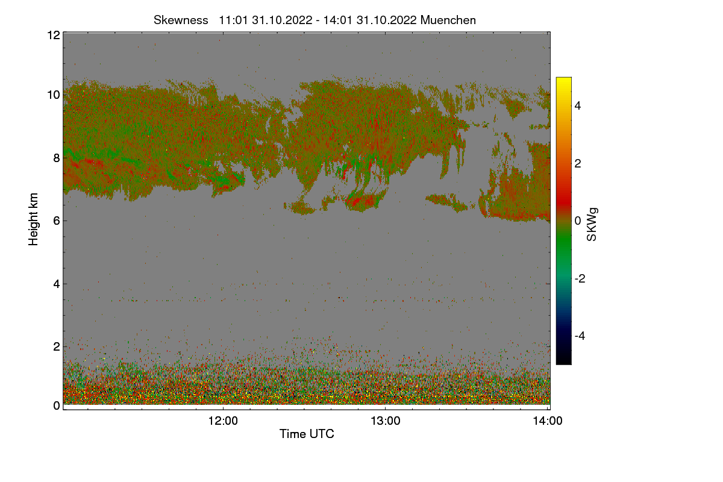Click the height tick label '6'
This screenshot has width=723, height=482.
point(57,221)
